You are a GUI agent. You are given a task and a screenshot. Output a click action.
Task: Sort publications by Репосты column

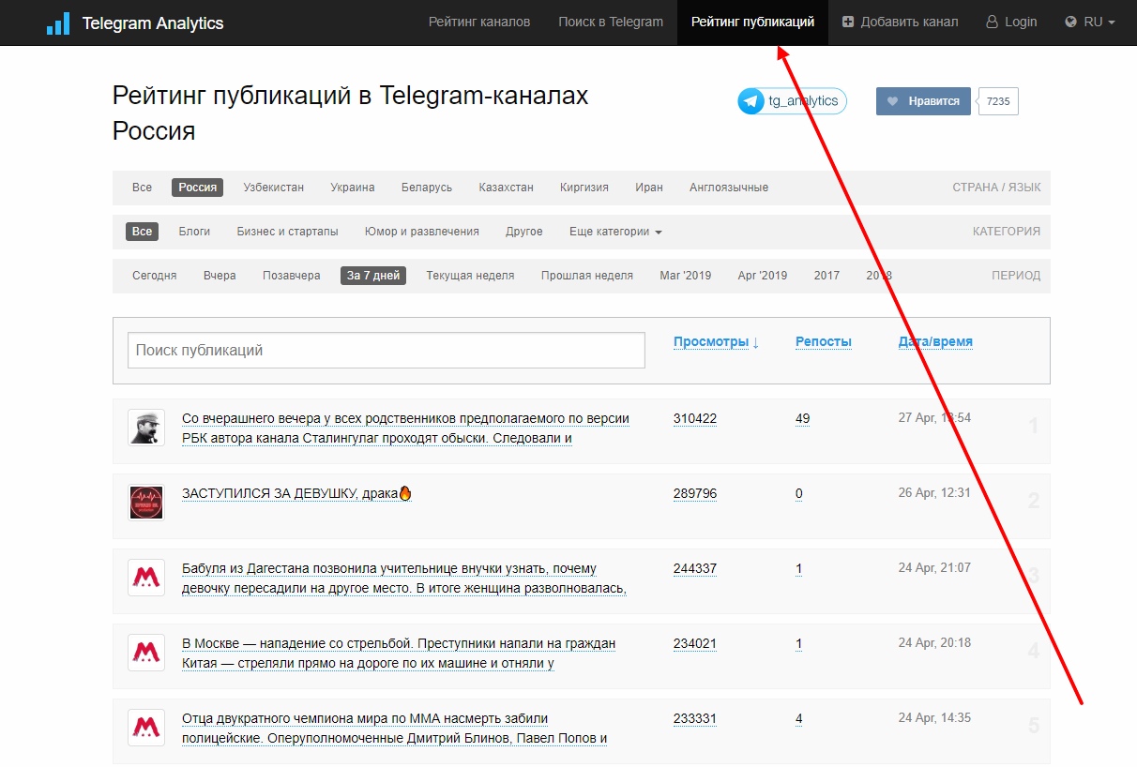[x=823, y=342]
